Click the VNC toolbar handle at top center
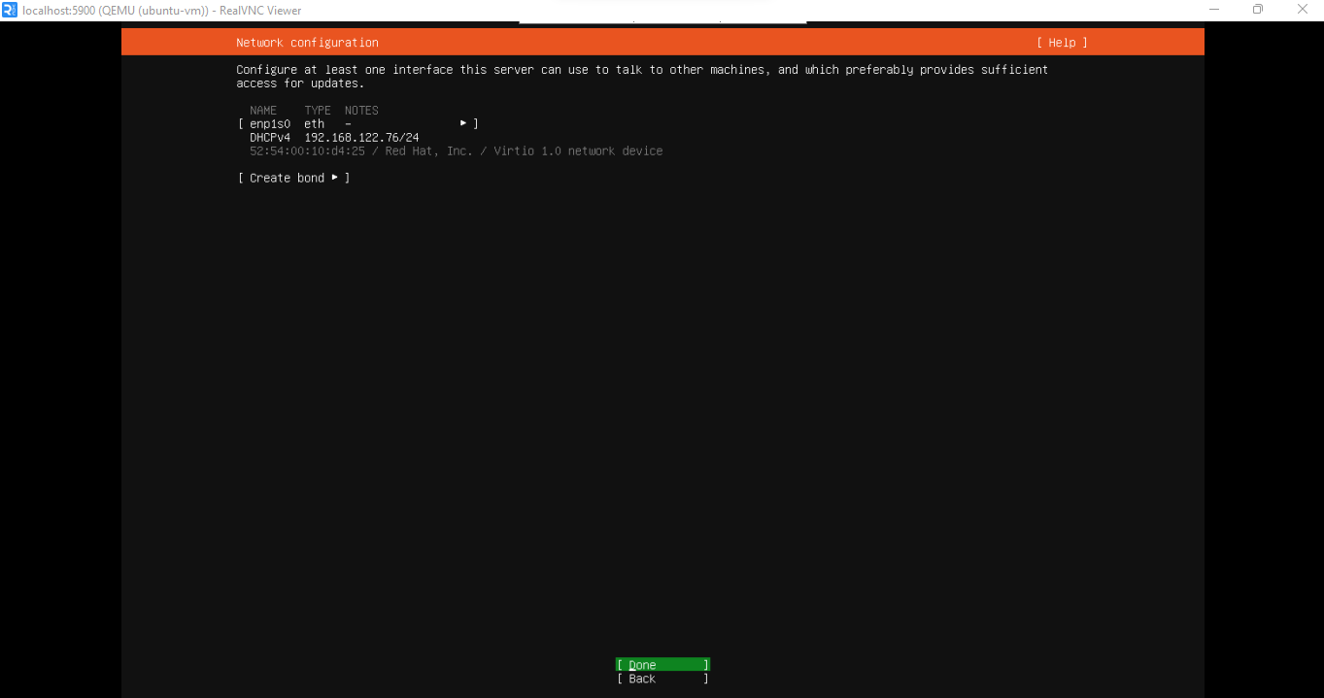Screen dimensions: 1324x698 [662, 21]
